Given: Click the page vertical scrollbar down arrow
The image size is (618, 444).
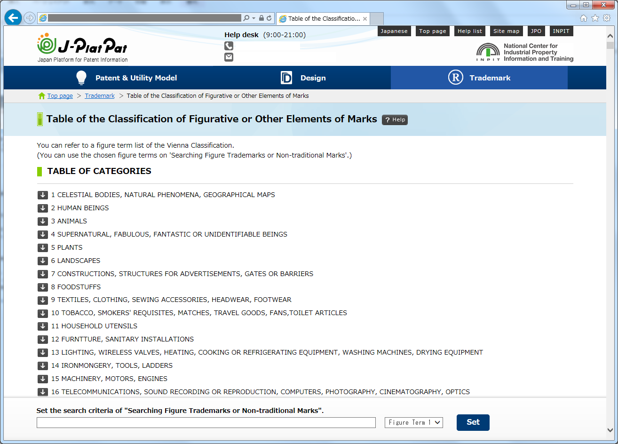Looking at the screenshot, I should click(x=610, y=430).
